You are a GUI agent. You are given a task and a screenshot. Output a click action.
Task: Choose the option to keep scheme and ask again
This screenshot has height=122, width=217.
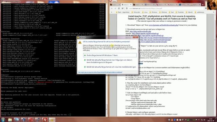110,61
